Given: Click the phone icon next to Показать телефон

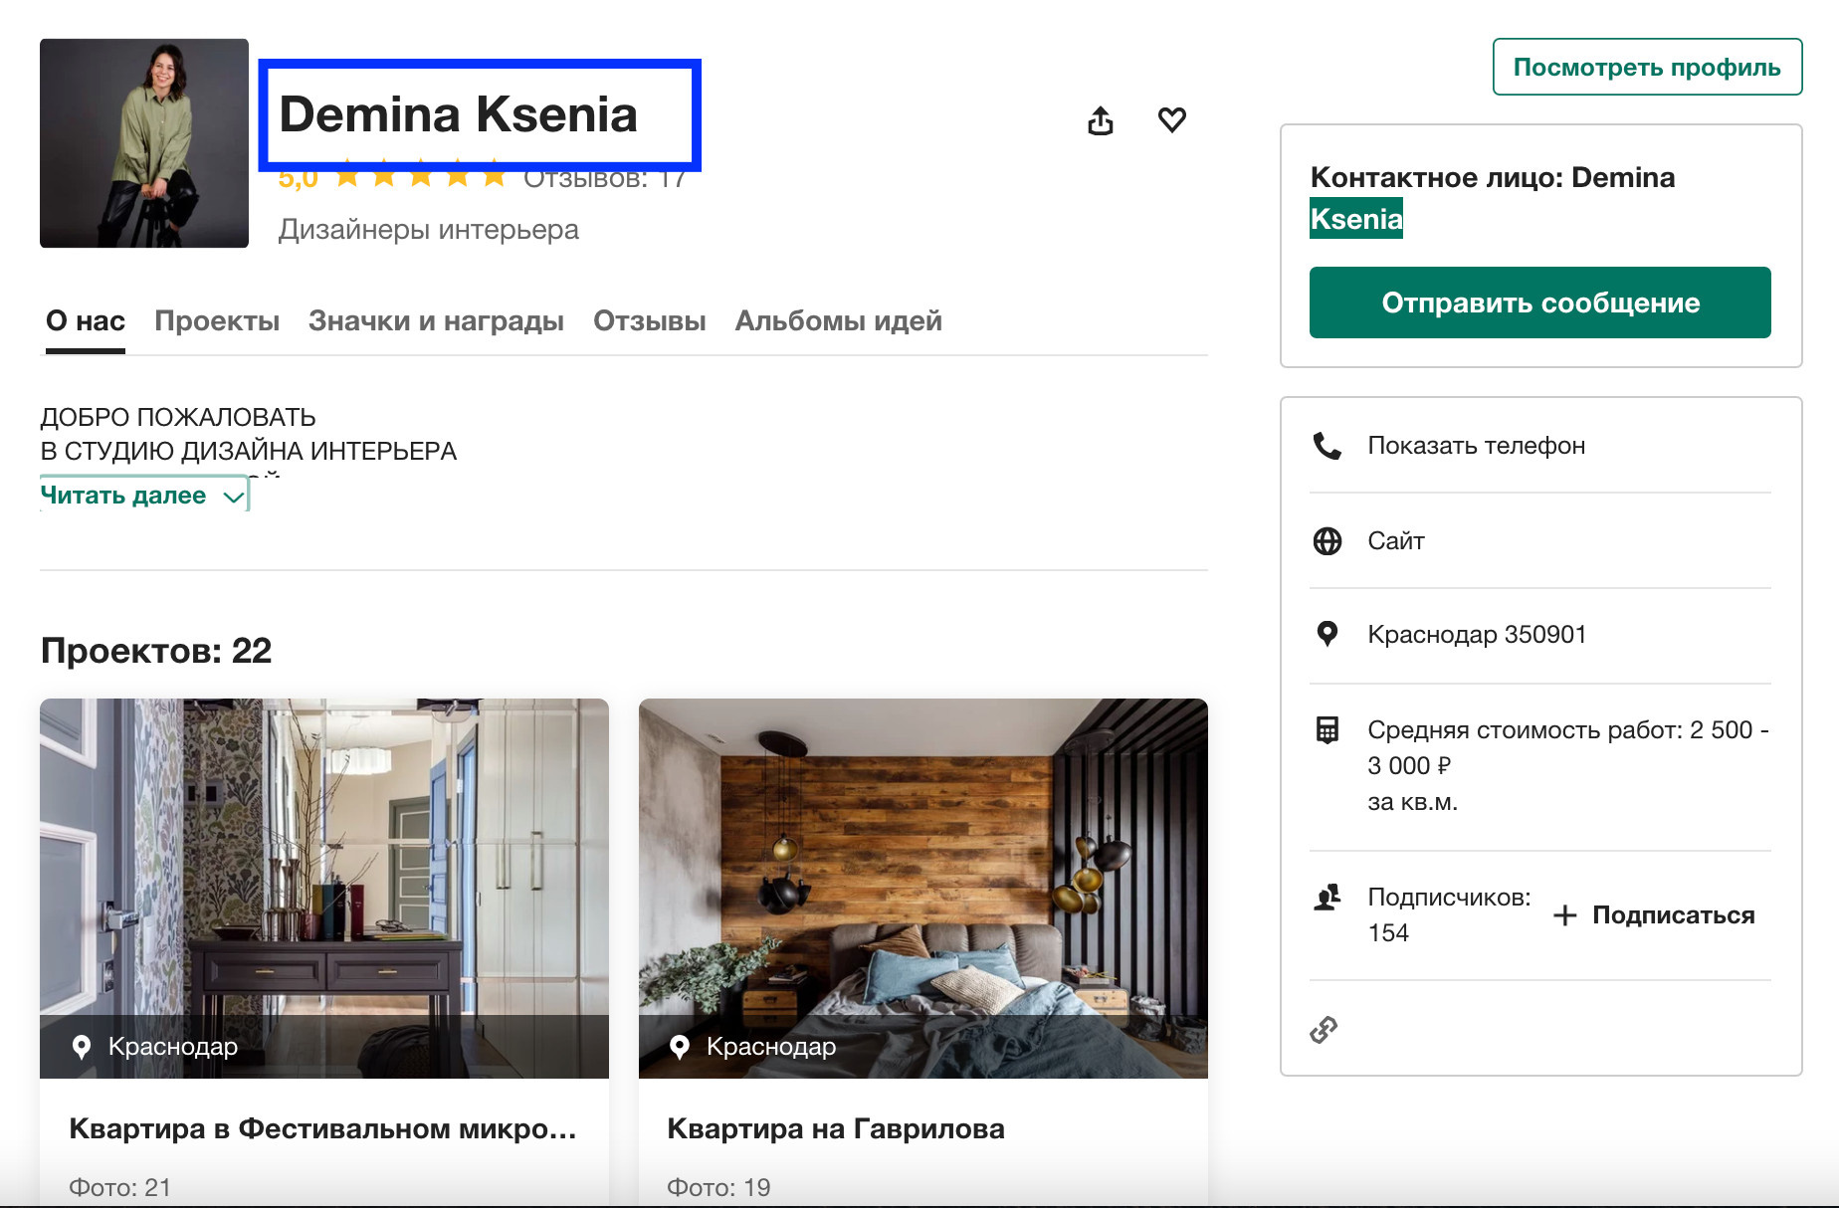Looking at the screenshot, I should [x=1328, y=445].
